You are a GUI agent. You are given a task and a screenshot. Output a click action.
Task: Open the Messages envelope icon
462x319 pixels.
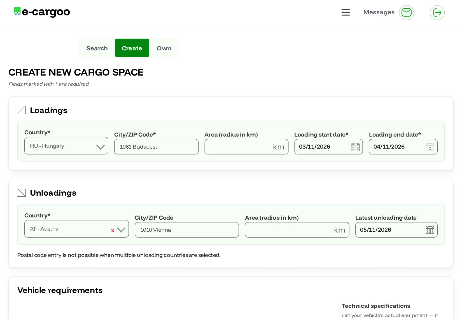tap(406, 12)
